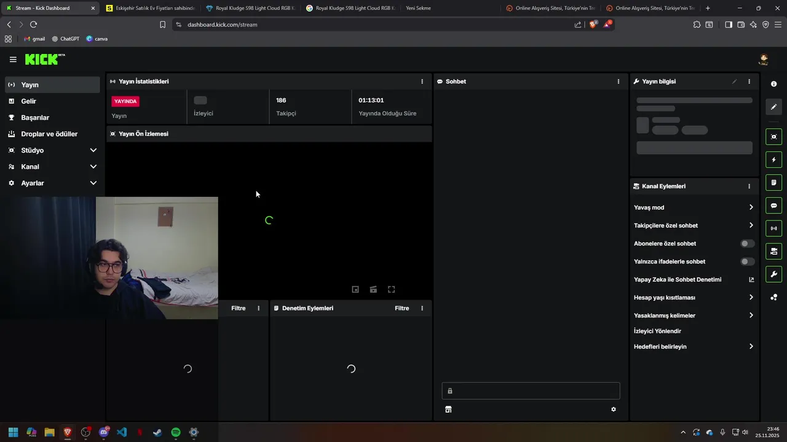Open Steam from the taskbar
The height and width of the screenshot is (442, 787).
tap(157, 432)
